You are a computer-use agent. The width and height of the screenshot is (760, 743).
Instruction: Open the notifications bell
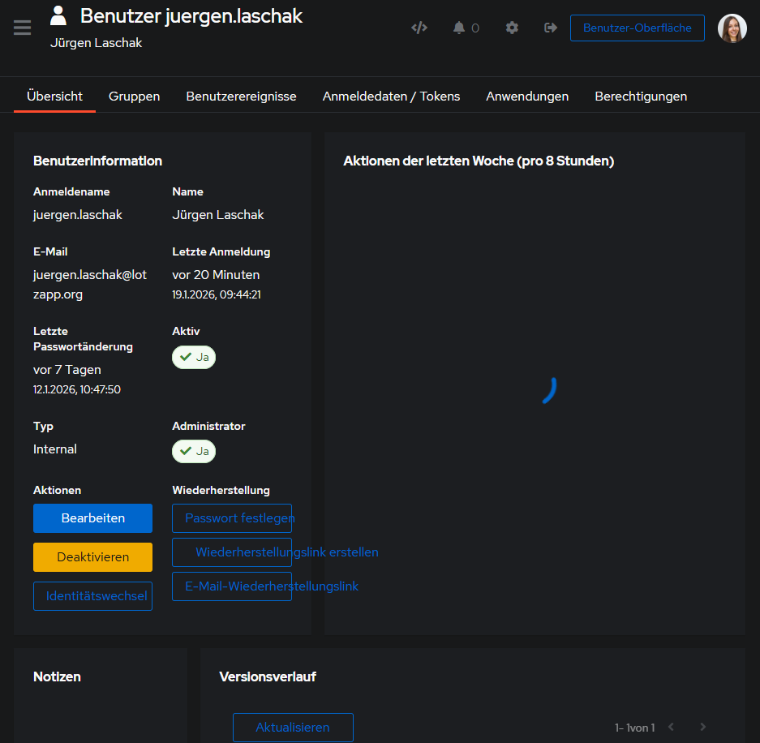click(460, 28)
